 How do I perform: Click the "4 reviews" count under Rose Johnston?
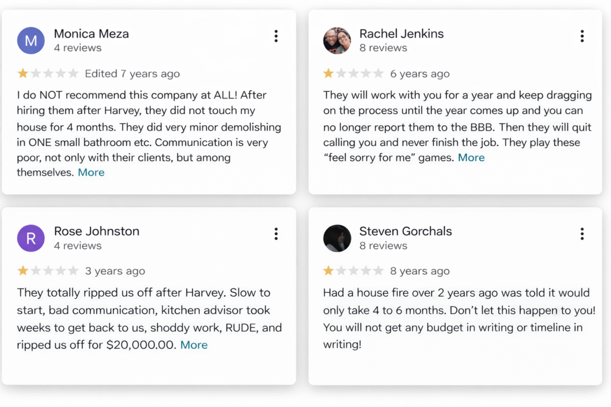click(78, 246)
